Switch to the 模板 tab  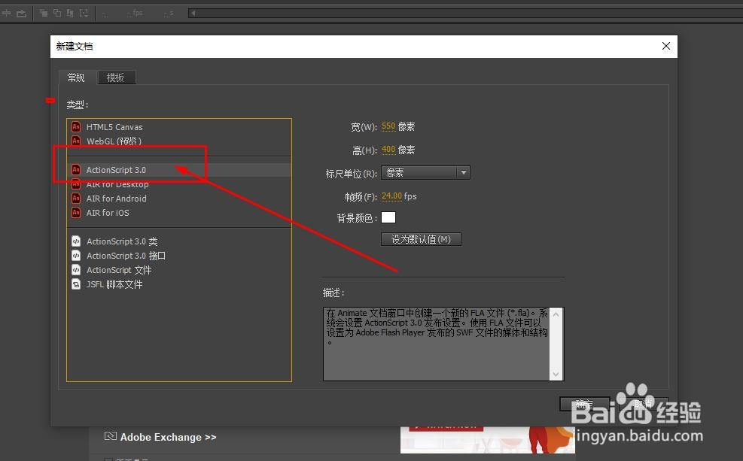[116, 77]
